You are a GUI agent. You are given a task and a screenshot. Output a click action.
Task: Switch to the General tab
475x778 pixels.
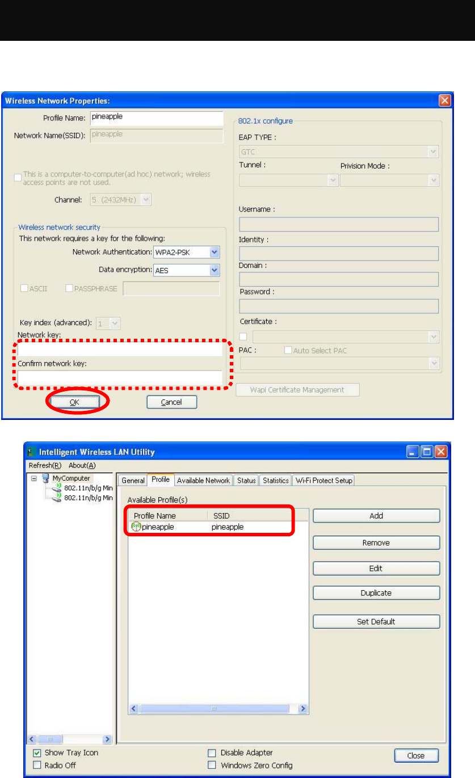[x=133, y=481]
